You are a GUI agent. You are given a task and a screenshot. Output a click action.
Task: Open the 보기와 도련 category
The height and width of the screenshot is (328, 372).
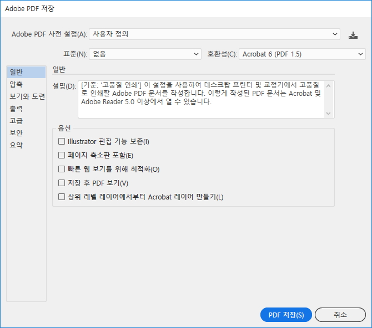pos(26,96)
